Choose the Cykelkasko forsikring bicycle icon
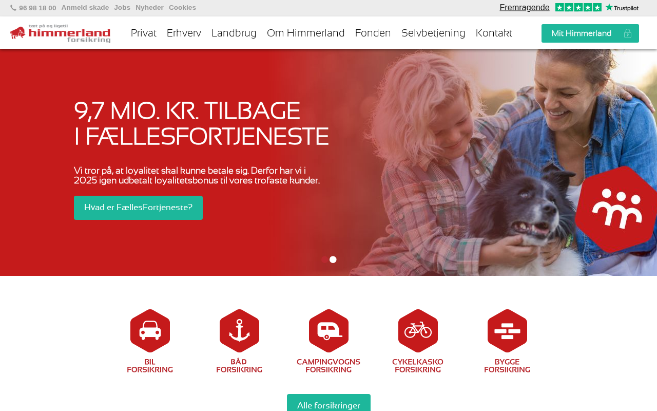This screenshot has height=411, width=657. pyautogui.click(x=418, y=331)
